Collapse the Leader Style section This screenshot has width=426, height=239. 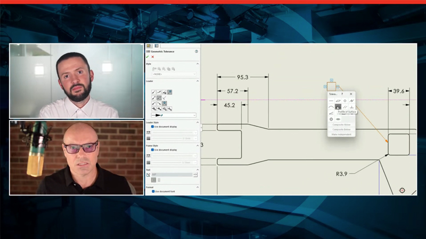(x=198, y=123)
